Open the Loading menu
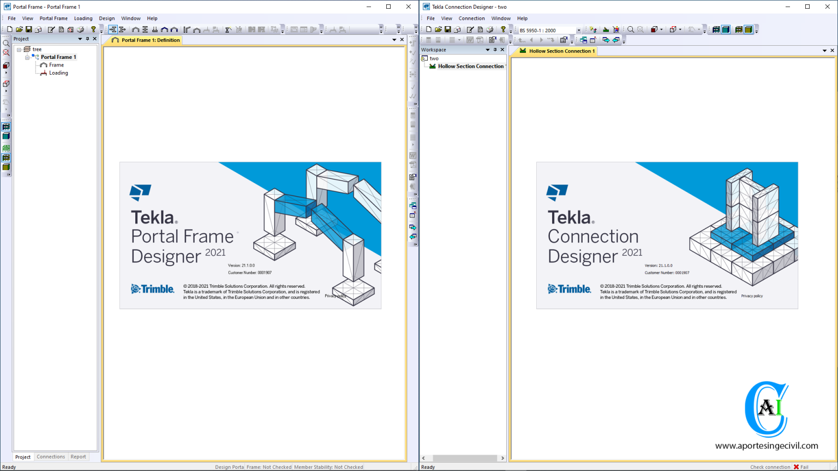The width and height of the screenshot is (838, 471). coord(83,18)
